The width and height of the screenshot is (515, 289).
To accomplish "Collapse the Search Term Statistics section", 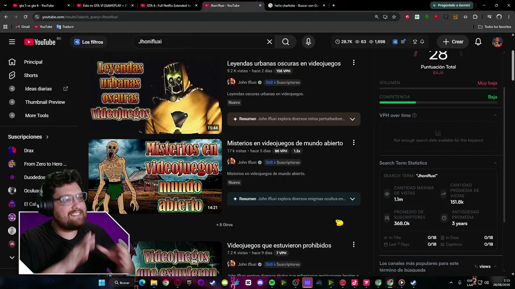I will pyautogui.click(x=495, y=163).
